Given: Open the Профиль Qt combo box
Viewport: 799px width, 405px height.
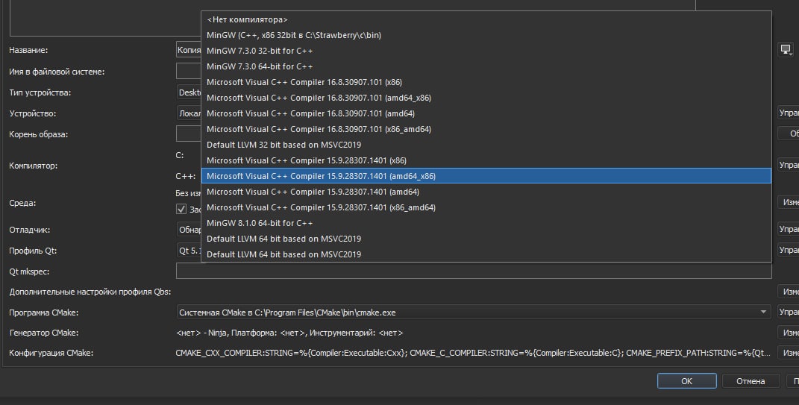Looking at the screenshot, I should pyautogui.click(x=189, y=251).
